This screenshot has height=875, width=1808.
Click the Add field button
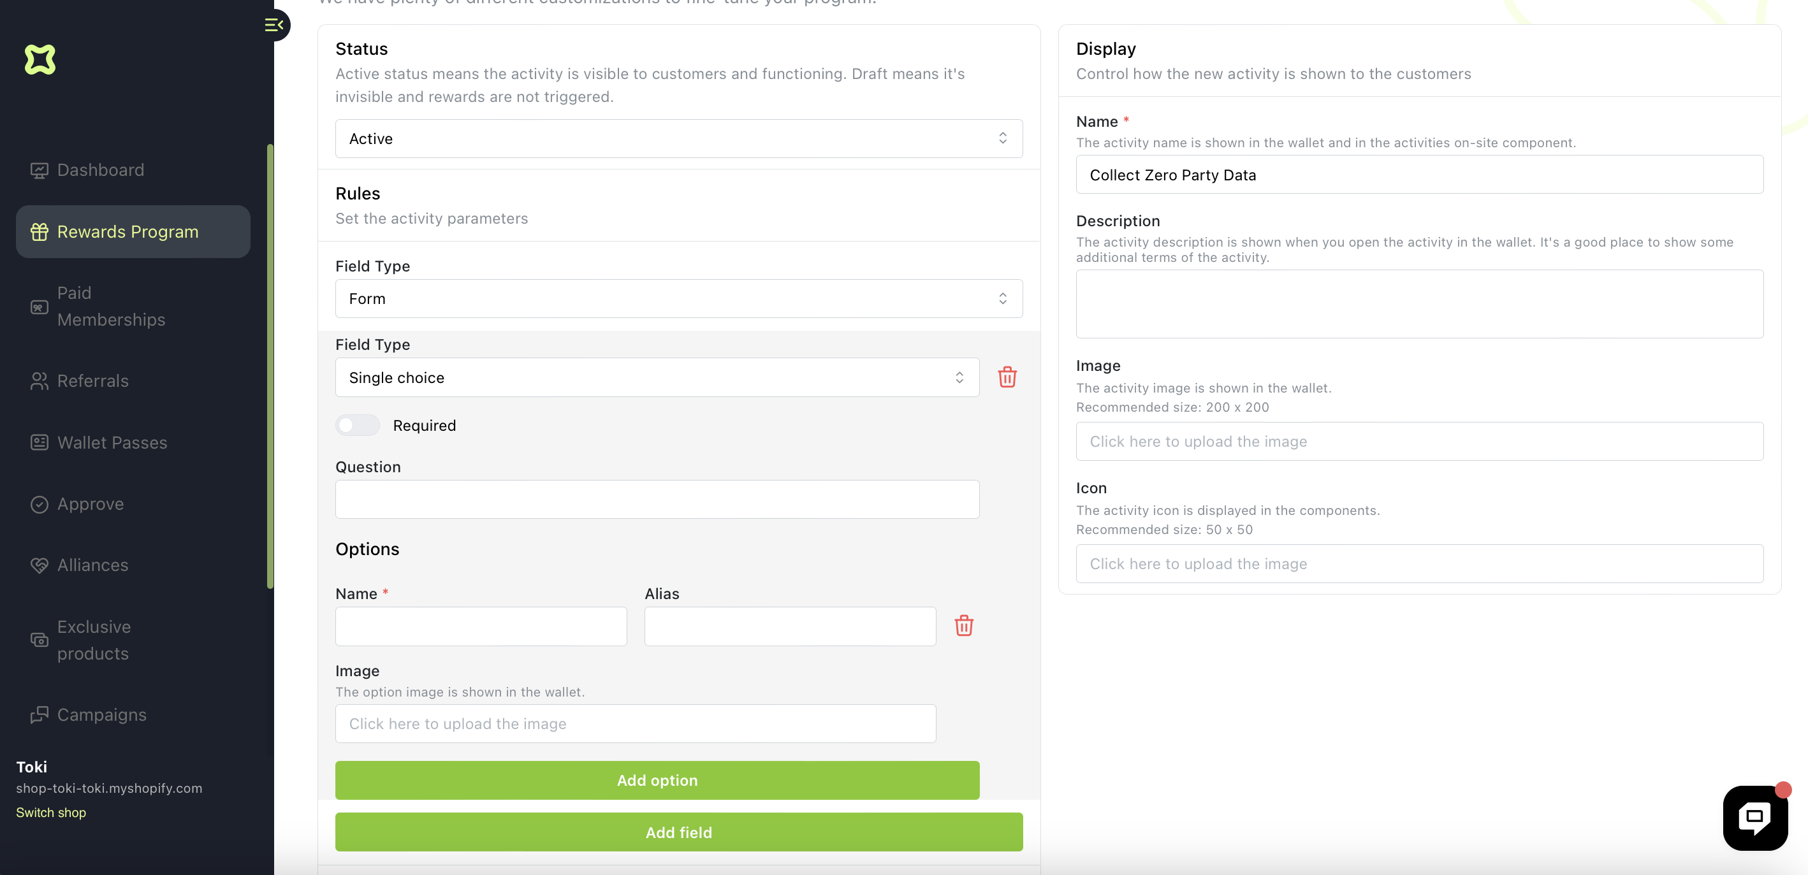pos(678,832)
